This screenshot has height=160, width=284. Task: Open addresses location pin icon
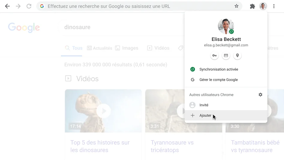[x=237, y=56]
